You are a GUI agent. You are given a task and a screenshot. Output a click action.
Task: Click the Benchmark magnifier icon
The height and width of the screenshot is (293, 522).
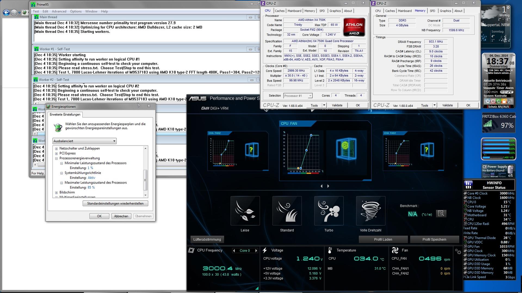point(441,213)
